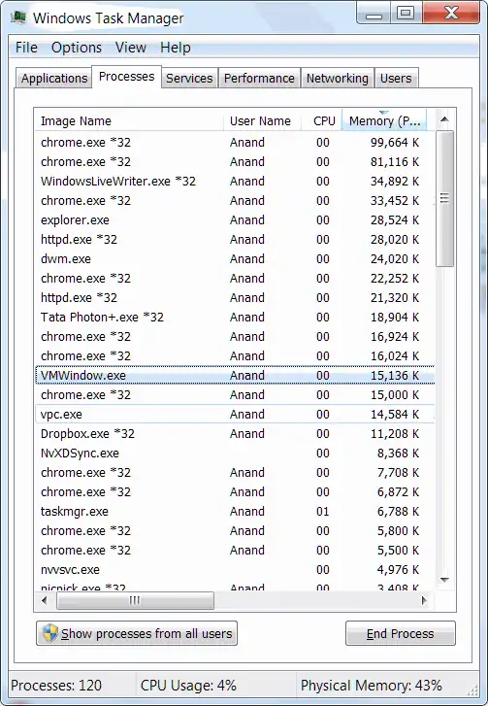This screenshot has width=488, height=706.
Task: Click the 01 CPU value for taskmgr.exe
Action: (x=322, y=511)
